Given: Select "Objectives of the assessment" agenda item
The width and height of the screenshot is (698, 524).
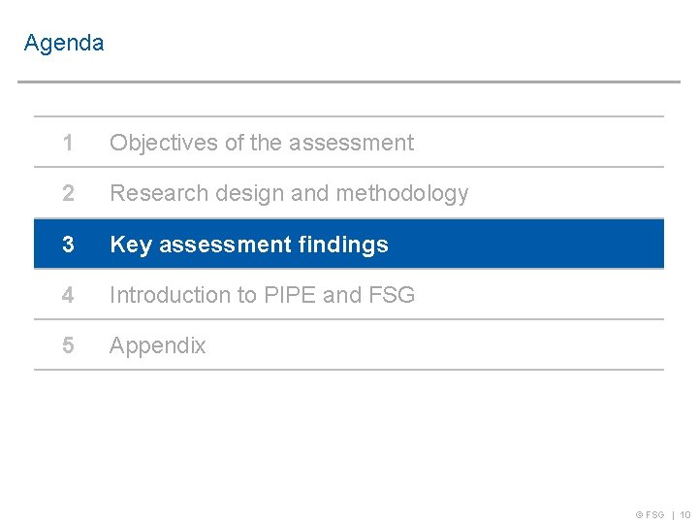Looking at the screenshot, I should [x=261, y=143].
